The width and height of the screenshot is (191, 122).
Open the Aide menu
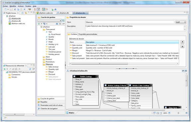click(x=35, y=6)
